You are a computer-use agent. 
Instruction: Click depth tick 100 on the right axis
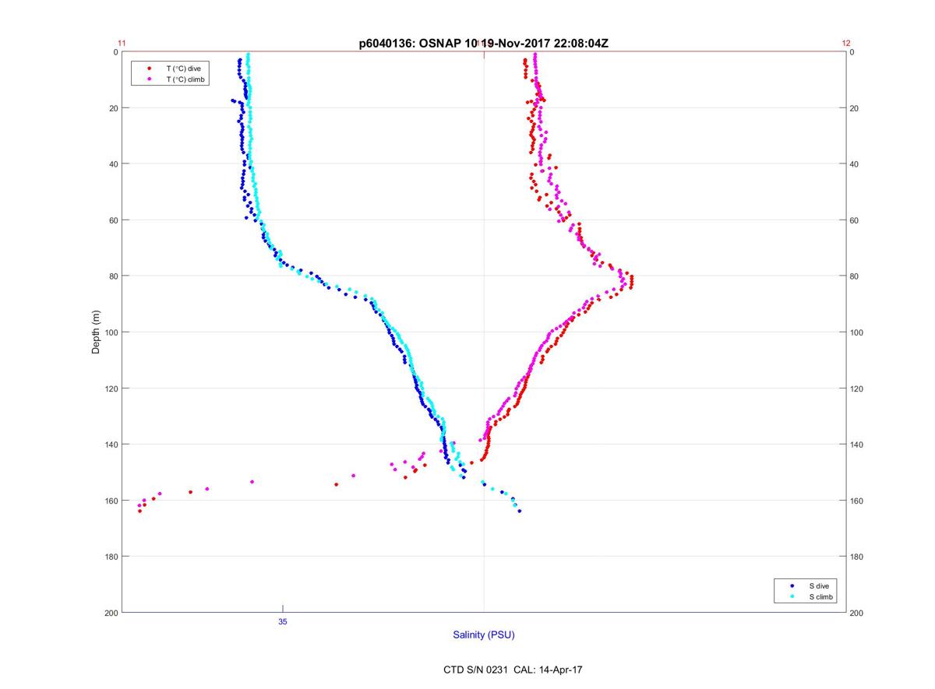tap(857, 332)
